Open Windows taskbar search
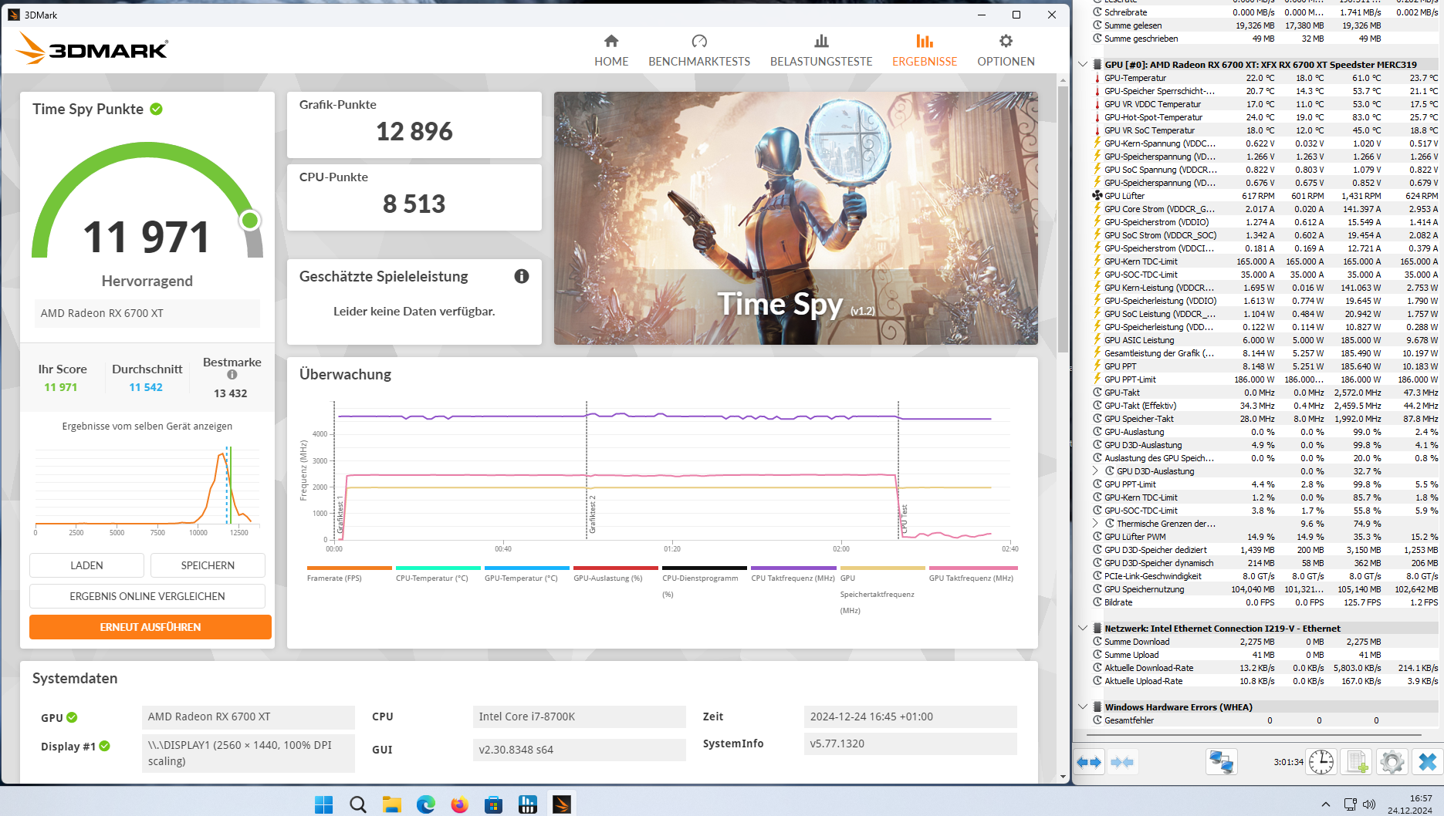The image size is (1444, 816). pos(358,804)
